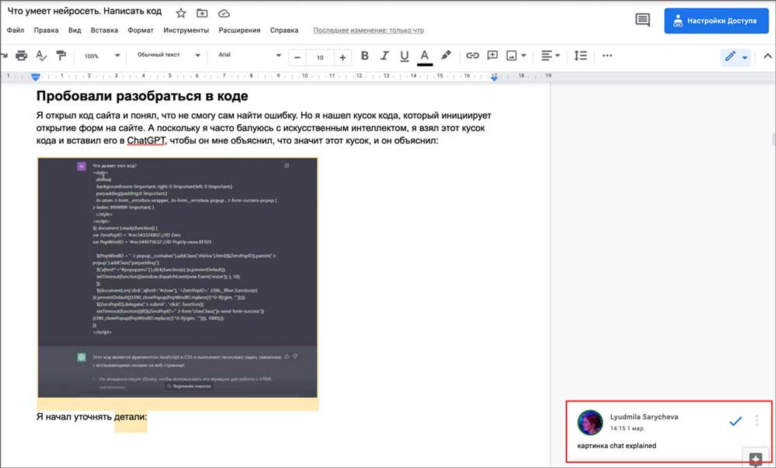Open the Вставка menu
This screenshot has height=468, width=776.
pyautogui.click(x=104, y=30)
